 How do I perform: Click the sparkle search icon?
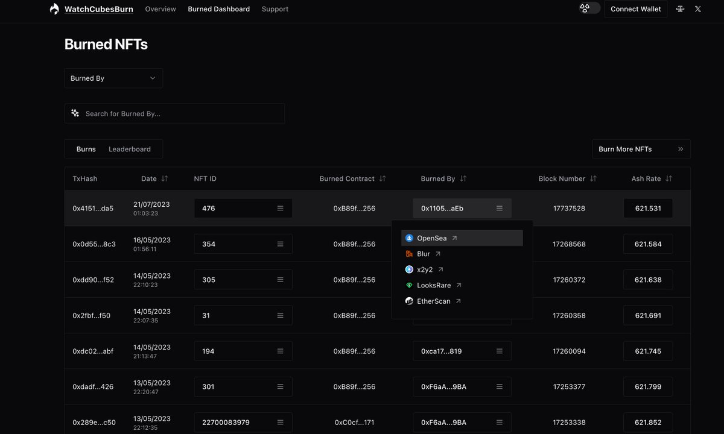pos(75,113)
